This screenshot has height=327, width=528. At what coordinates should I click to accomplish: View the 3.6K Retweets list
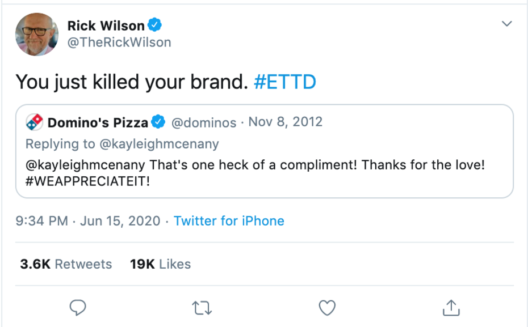66,264
